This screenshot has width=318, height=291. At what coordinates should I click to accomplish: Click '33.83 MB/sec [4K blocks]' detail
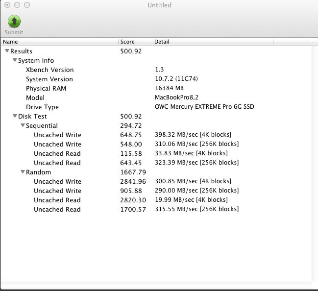[191, 153]
